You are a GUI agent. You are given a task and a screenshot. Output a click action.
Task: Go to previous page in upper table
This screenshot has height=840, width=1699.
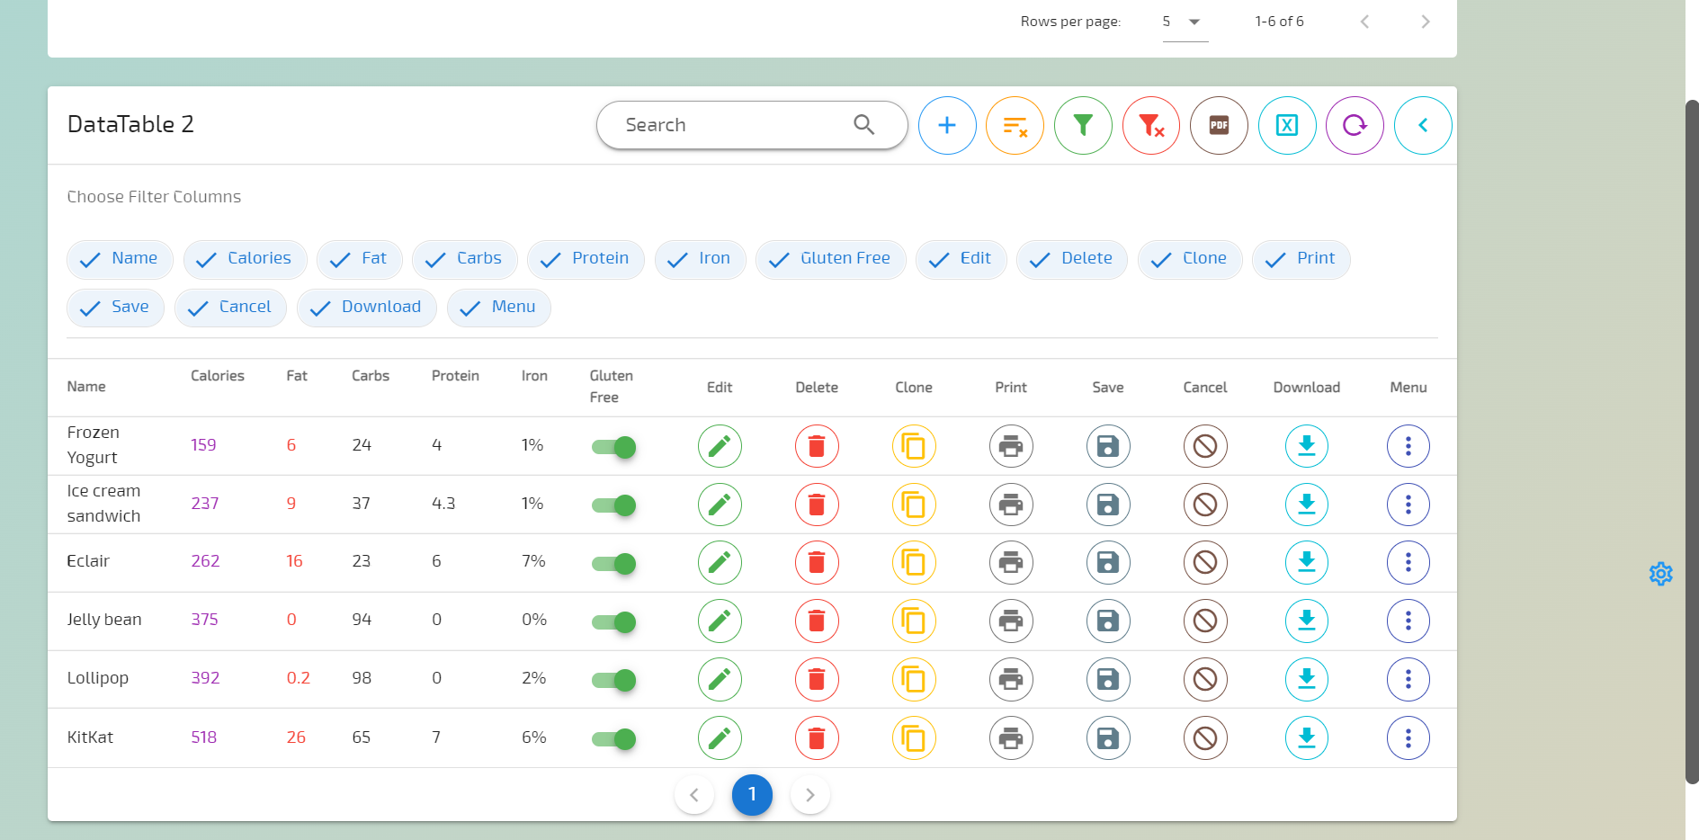coord(1364,22)
